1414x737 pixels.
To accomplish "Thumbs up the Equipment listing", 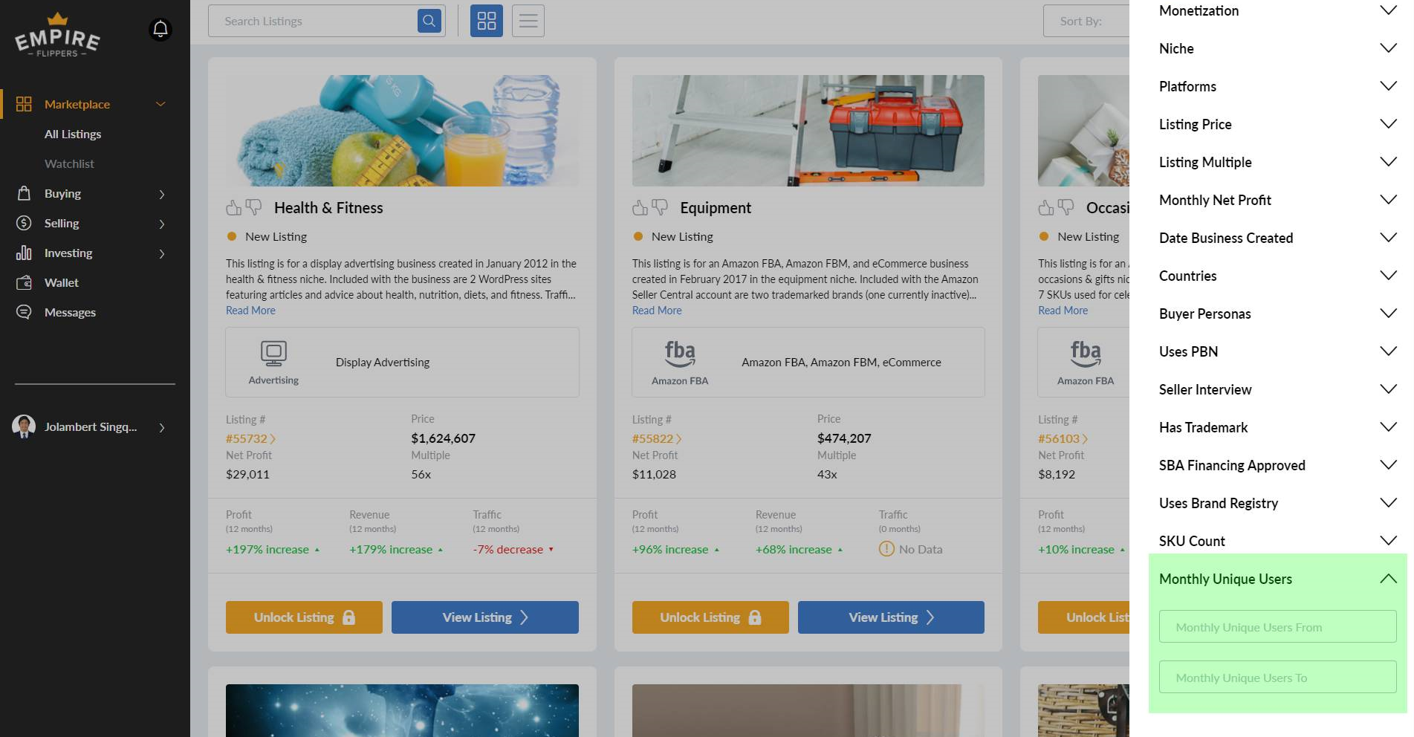I will coord(640,207).
